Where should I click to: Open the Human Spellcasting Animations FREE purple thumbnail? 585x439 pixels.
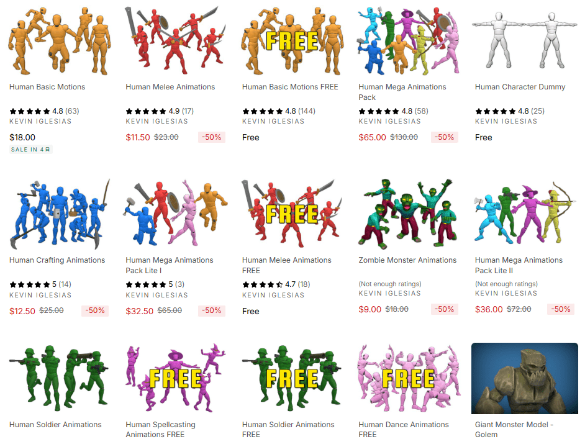pyautogui.click(x=175, y=378)
